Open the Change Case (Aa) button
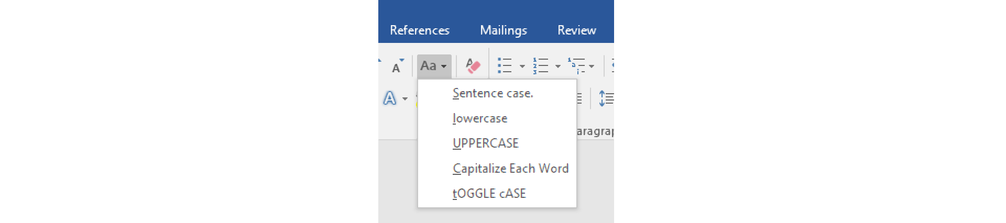Screen dimensions: 1006x223 (x=434, y=66)
